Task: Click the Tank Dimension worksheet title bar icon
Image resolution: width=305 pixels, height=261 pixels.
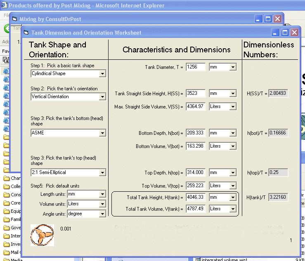Action: point(26,33)
